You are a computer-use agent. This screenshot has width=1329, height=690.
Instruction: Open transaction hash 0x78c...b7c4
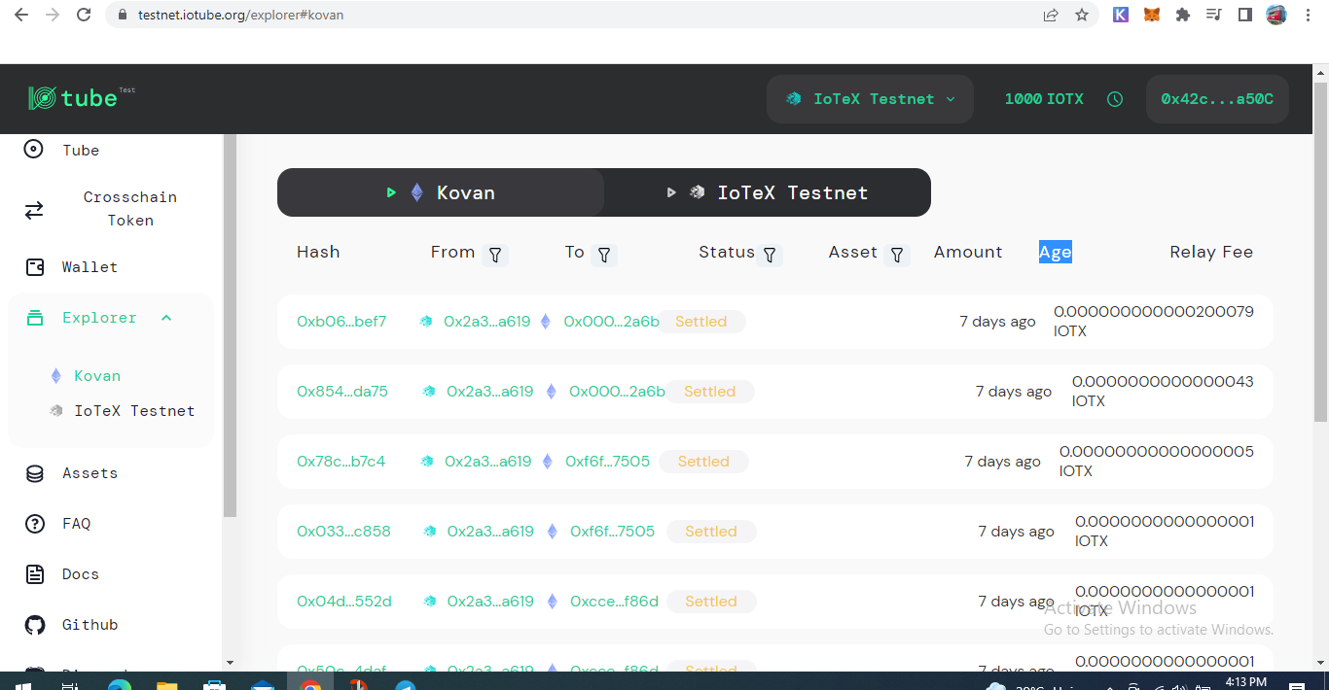341,462
